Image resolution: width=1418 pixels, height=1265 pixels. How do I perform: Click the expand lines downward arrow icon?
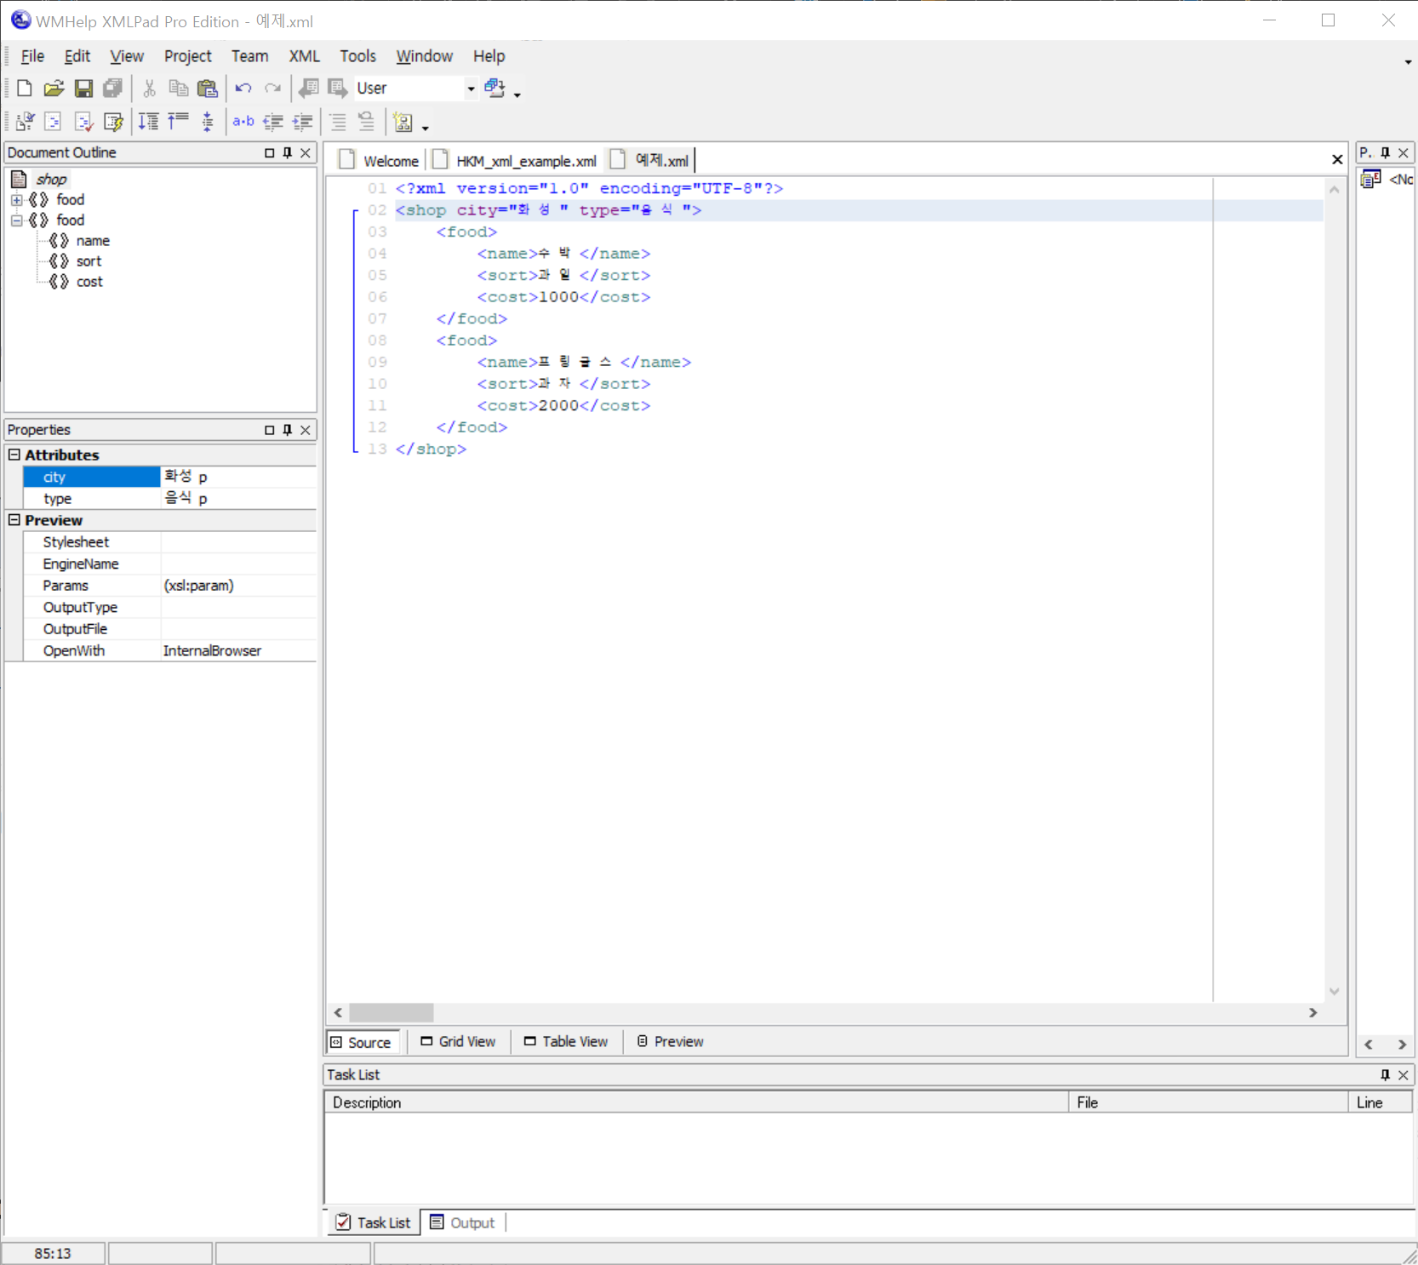click(x=149, y=122)
